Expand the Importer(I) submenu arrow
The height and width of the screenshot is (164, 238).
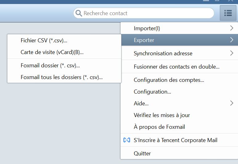pos(232,28)
